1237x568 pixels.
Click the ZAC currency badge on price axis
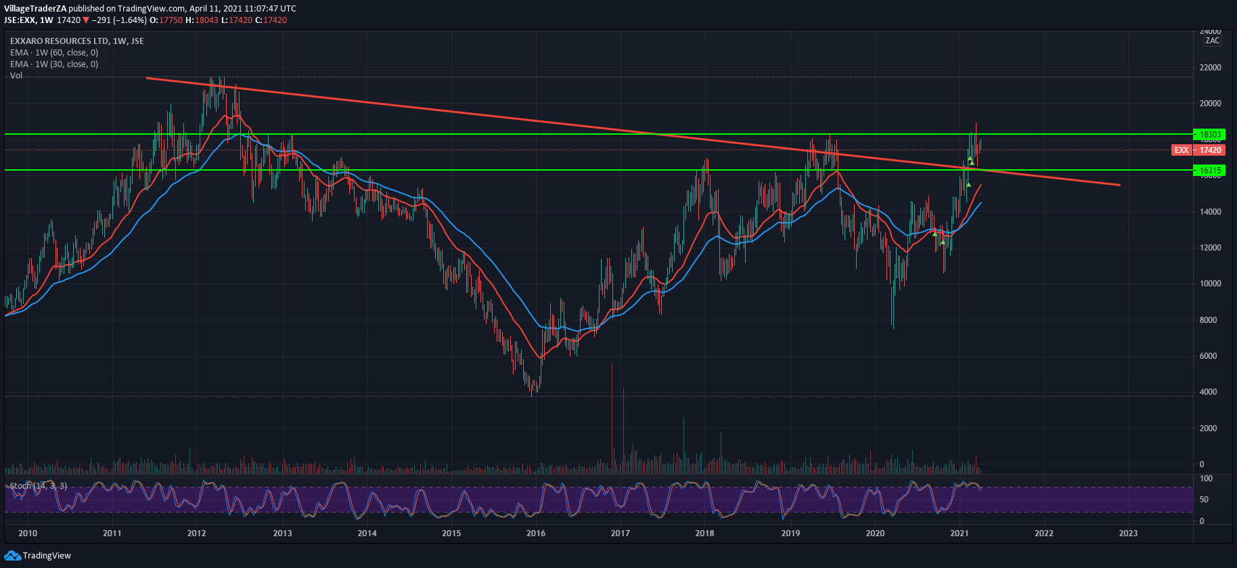pyautogui.click(x=1212, y=41)
